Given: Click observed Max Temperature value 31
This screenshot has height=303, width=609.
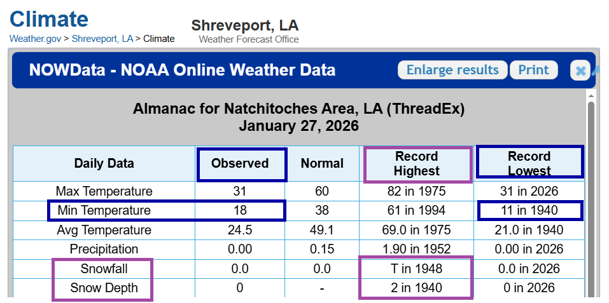Looking at the screenshot, I should point(240,191).
